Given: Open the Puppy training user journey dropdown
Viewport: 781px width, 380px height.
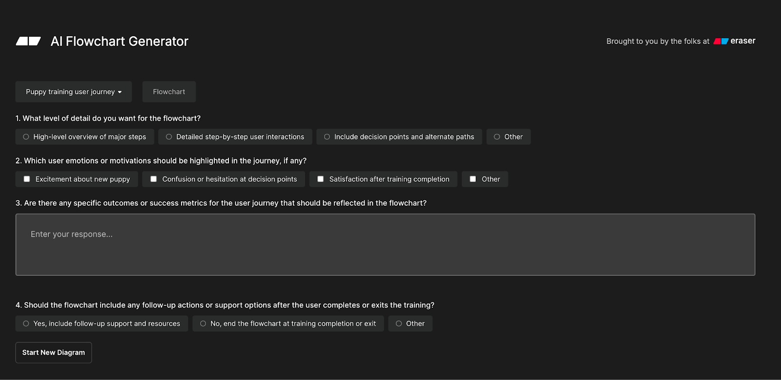Looking at the screenshot, I should pyautogui.click(x=73, y=92).
